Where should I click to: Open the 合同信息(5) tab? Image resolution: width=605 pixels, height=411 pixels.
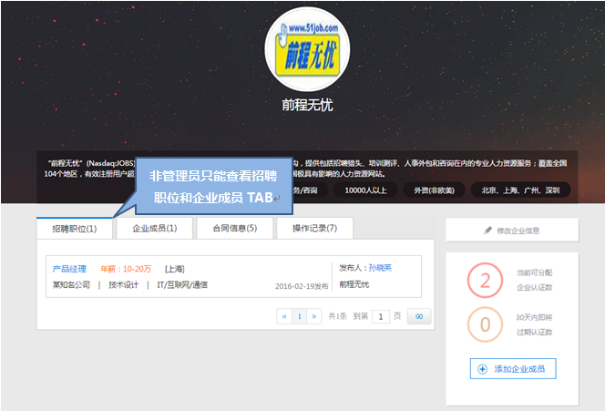point(235,229)
